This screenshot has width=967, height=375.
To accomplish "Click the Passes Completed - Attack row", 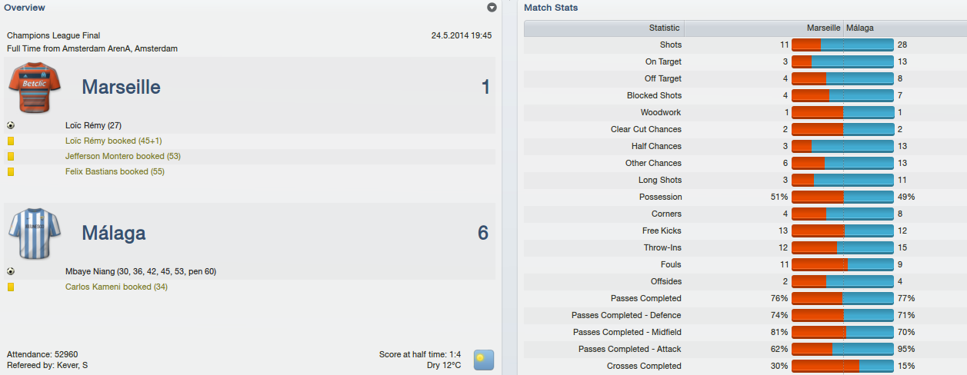I will (x=745, y=349).
